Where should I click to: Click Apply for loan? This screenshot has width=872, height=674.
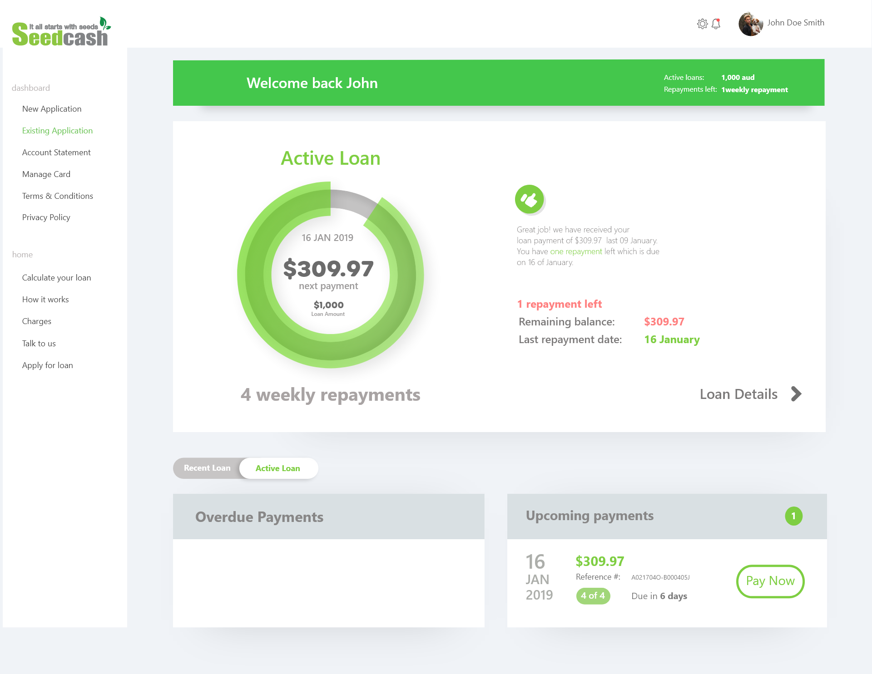pyautogui.click(x=48, y=365)
